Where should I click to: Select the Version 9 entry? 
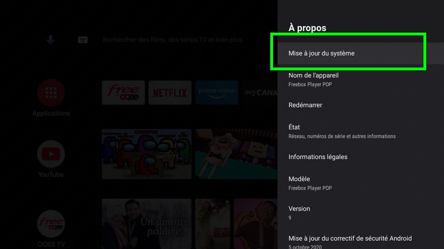(360, 212)
